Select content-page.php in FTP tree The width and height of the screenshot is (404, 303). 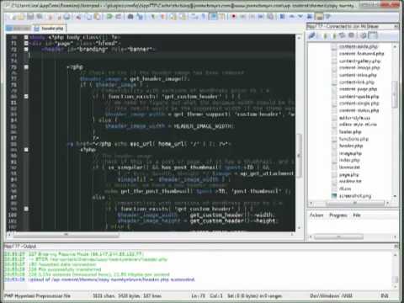(x=358, y=89)
